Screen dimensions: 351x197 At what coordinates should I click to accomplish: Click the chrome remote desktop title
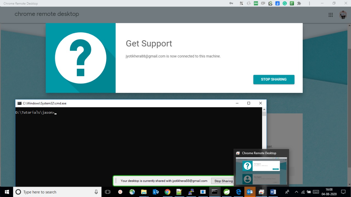click(x=47, y=14)
